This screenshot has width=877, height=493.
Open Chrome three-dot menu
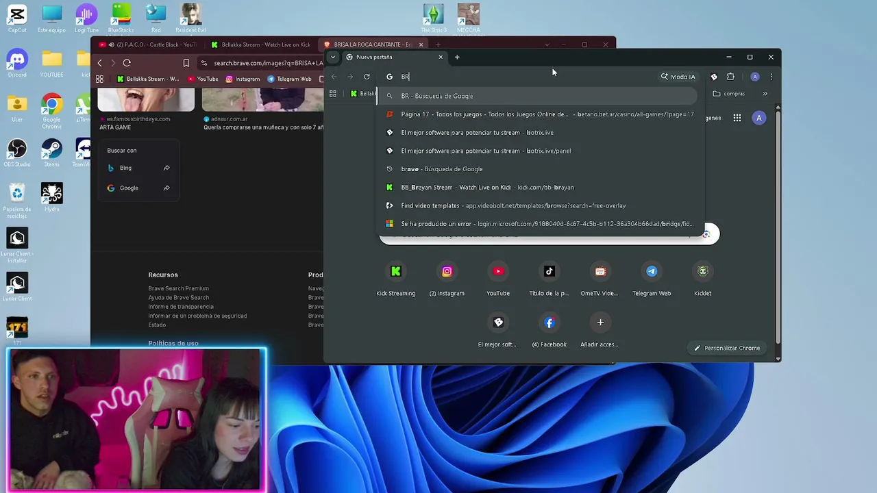pos(771,77)
